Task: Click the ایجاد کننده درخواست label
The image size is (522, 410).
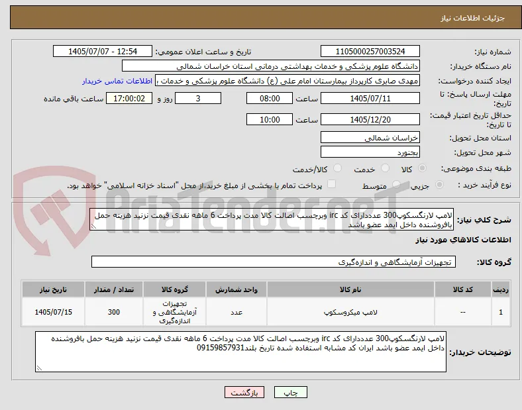Action: [474, 81]
